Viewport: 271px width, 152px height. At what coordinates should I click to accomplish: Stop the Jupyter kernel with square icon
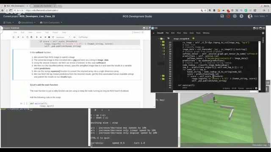(49, 37)
